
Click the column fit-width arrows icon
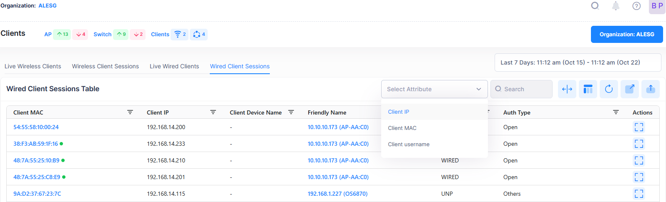(x=567, y=89)
